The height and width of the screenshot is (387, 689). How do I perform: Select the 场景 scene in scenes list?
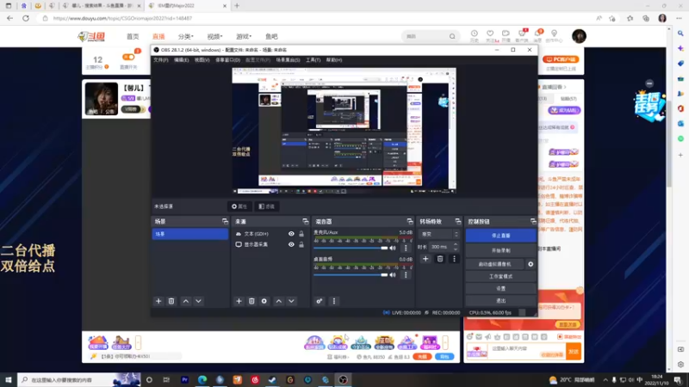pos(189,234)
